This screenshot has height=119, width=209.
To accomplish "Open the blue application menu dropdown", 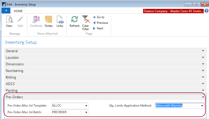I will (6, 11).
